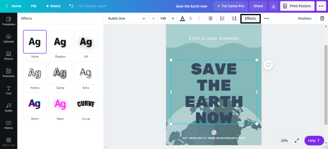The height and width of the screenshot is (149, 328).
Task: Apply the Echo text effect
Action: 86,73
